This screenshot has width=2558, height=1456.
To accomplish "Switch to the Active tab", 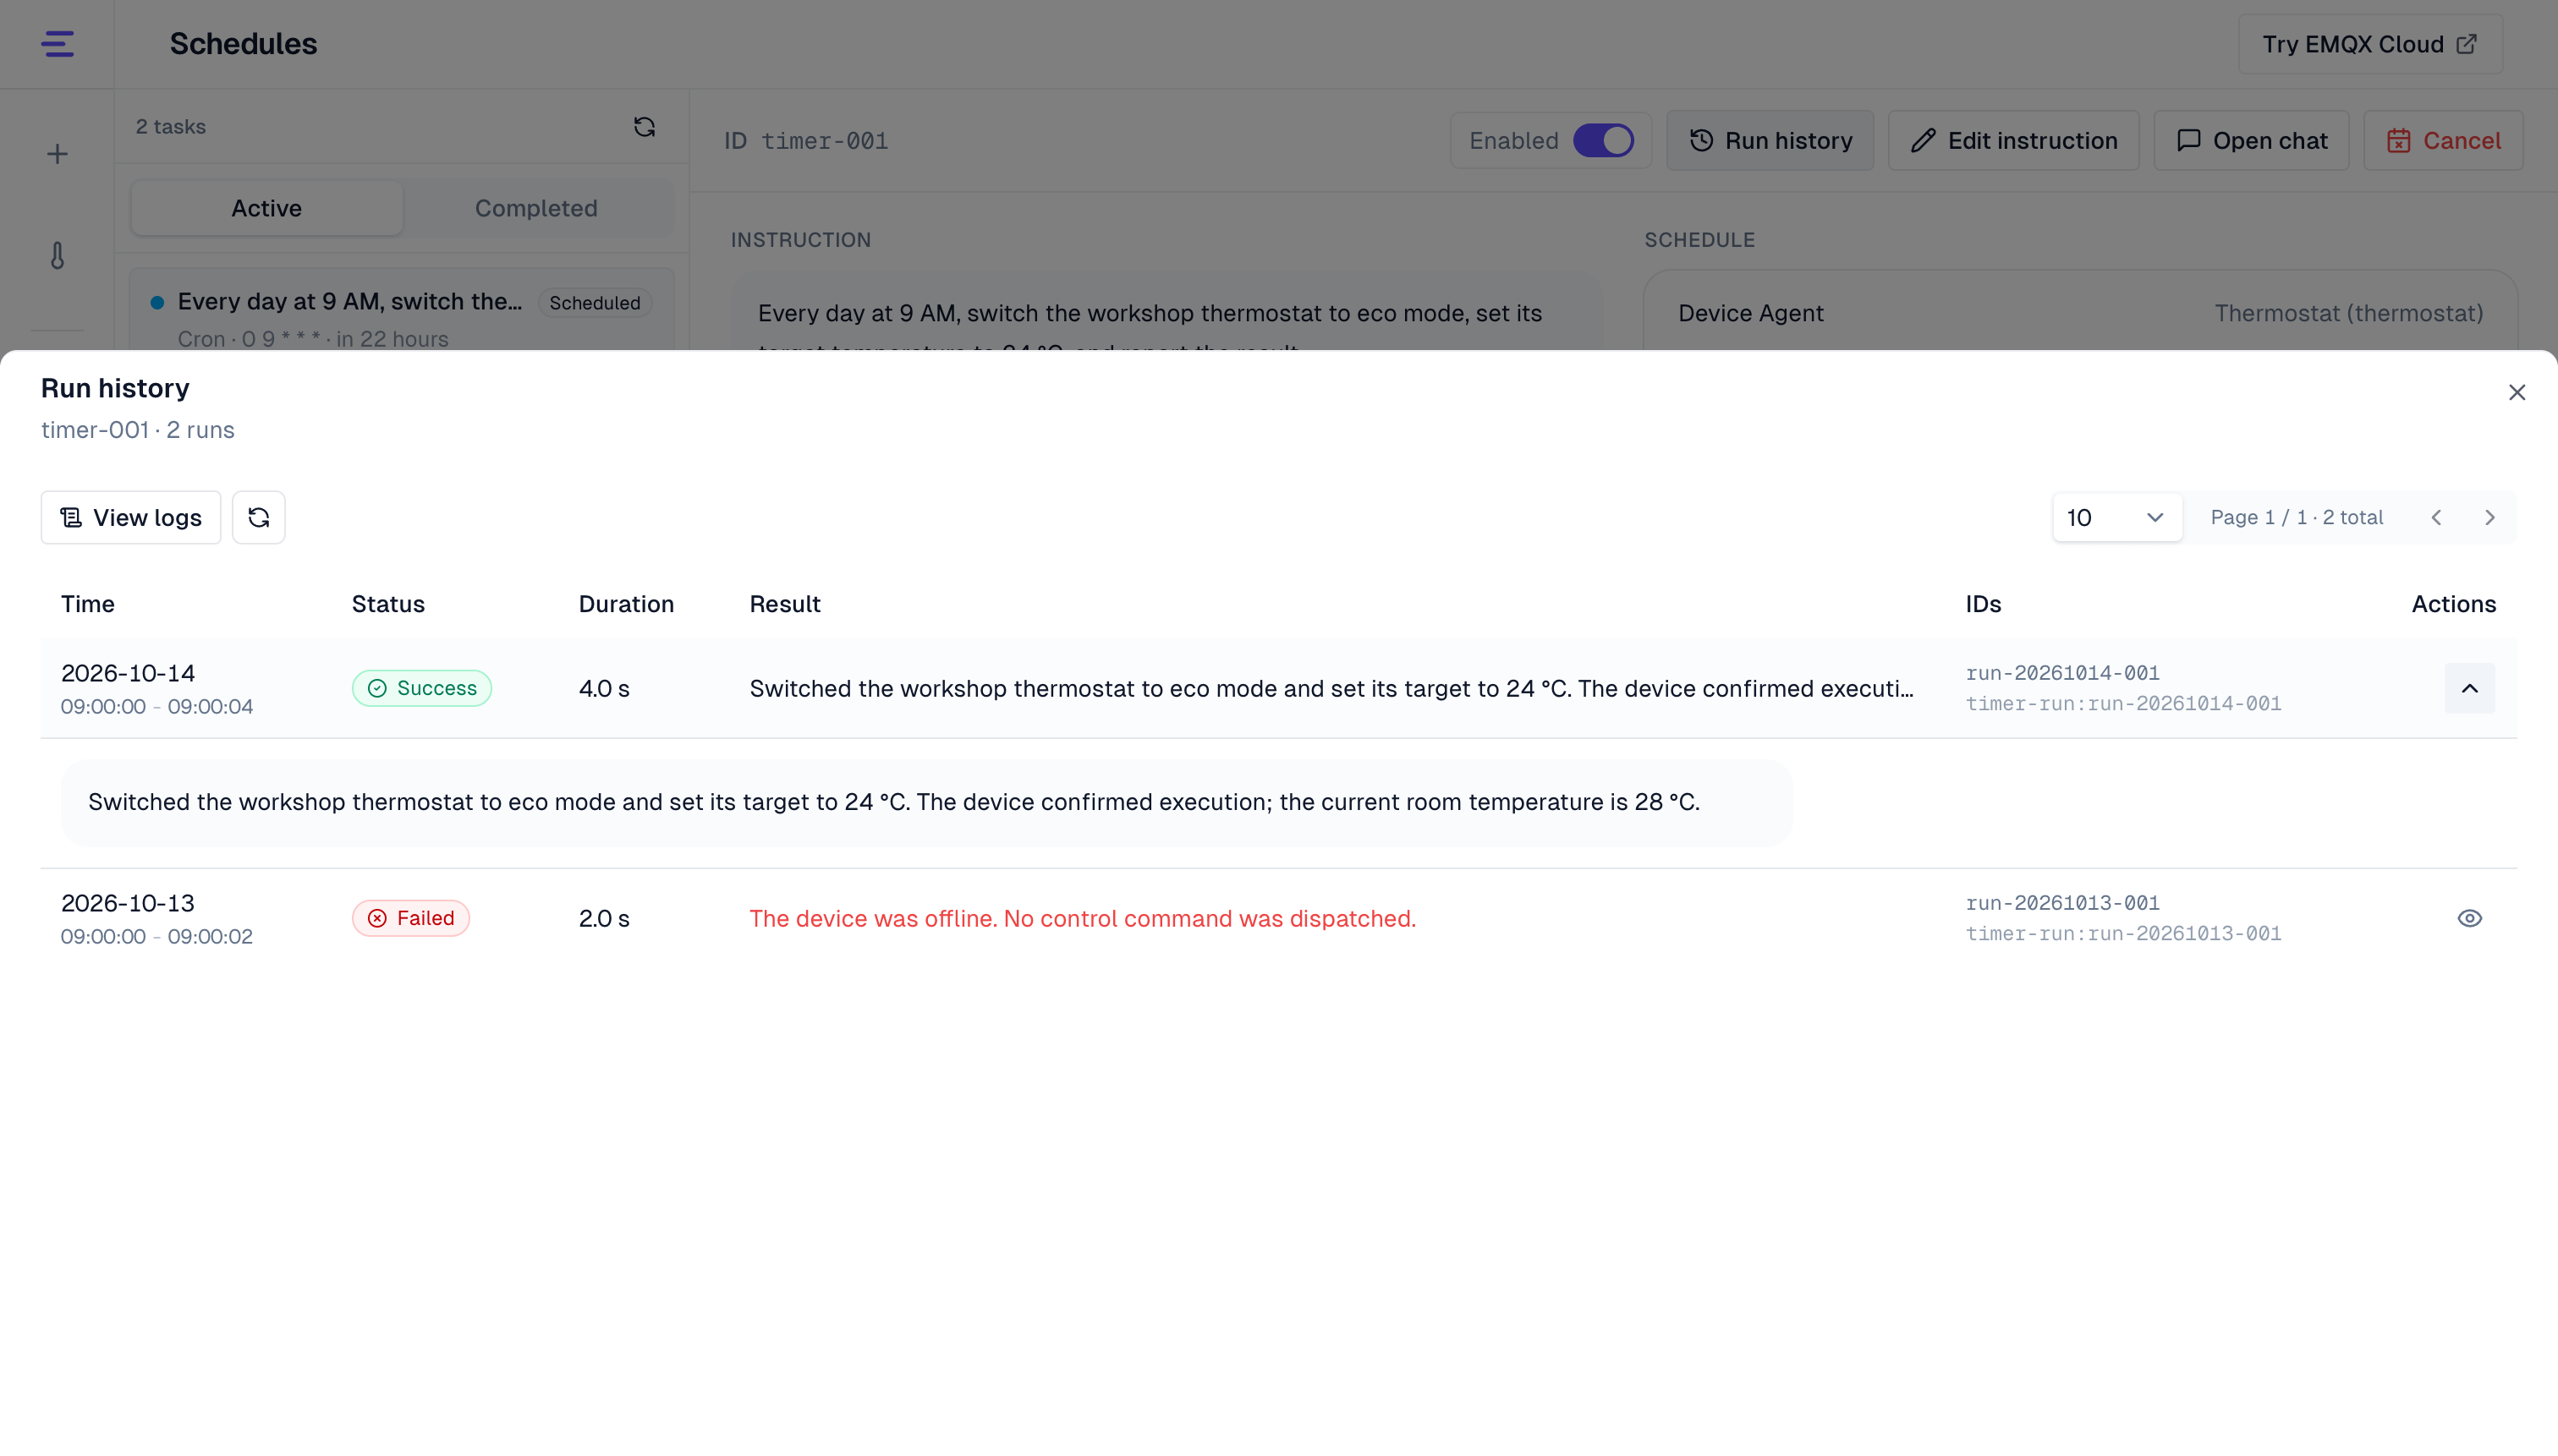I will (x=266, y=208).
